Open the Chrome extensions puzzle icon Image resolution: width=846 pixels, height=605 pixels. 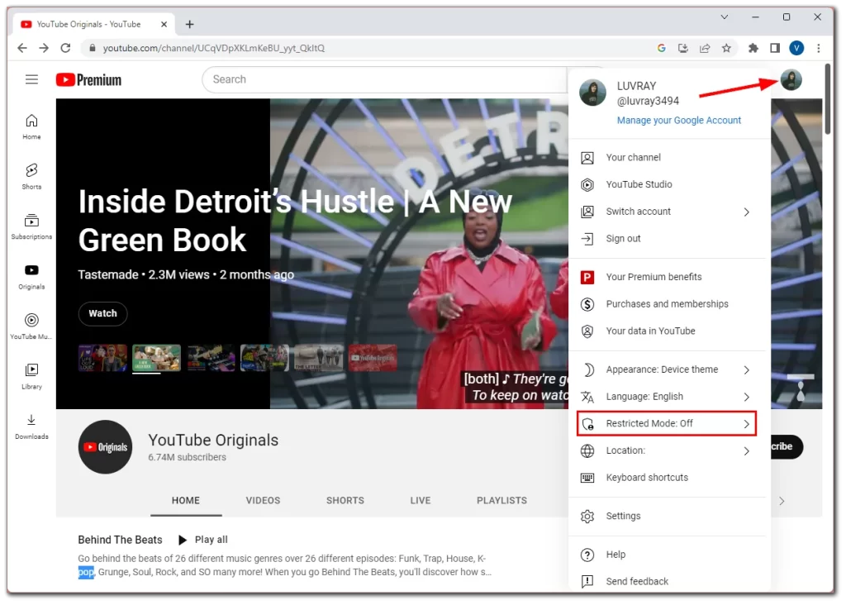pyautogui.click(x=753, y=48)
